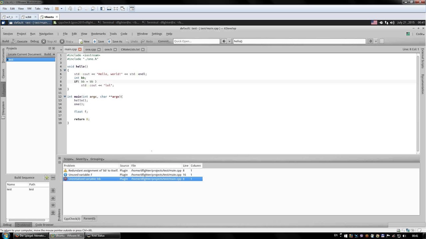This screenshot has height=239, width=426.
Task: Click the New file icon
Action: click(81, 41)
